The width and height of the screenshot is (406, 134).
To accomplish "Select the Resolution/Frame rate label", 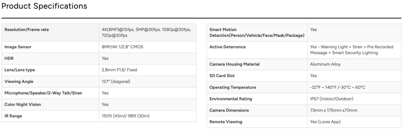I will [x=27, y=30].
